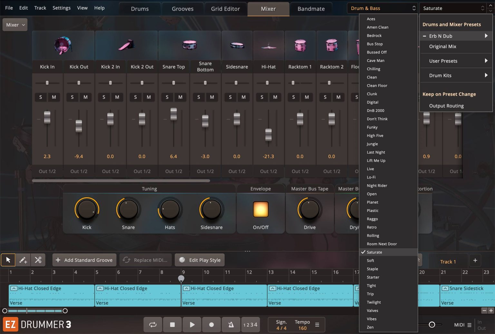495x334 pixels.
Task: Solo the Kick In channel
Action: coord(41,97)
